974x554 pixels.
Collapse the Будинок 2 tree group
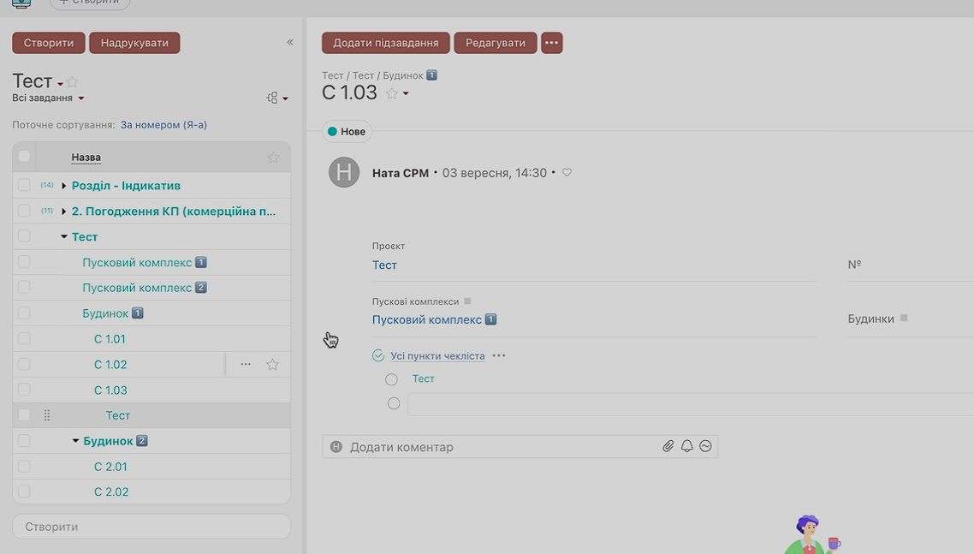[x=75, y=442]
